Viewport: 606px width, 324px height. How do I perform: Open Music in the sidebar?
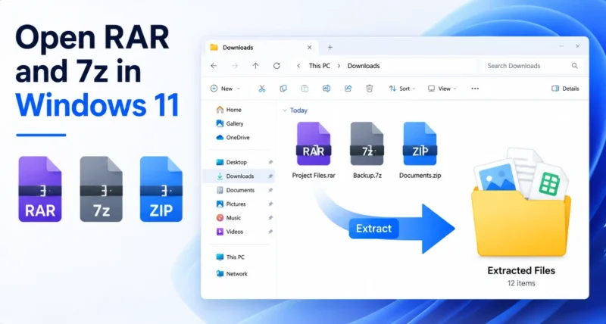tap(239, 218)
